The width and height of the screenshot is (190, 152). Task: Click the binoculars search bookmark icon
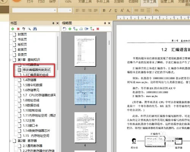pyautogui.click(x=35, y=29)
